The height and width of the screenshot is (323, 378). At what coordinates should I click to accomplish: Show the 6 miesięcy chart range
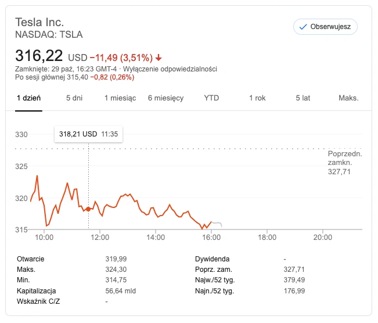click(x=165, y=98)
